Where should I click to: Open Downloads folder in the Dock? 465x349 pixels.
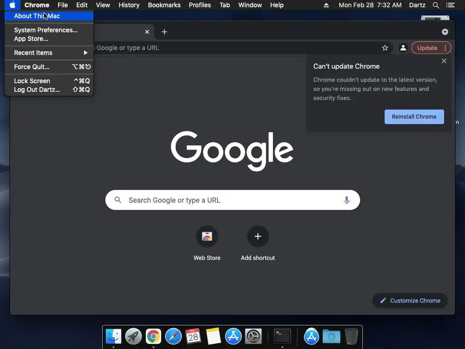pyautogui.click(x=331, y=336)
